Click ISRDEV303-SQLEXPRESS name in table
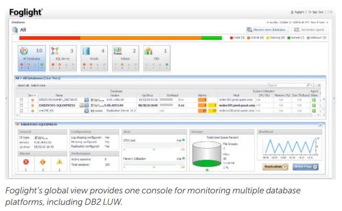 (x=57, y=105)
